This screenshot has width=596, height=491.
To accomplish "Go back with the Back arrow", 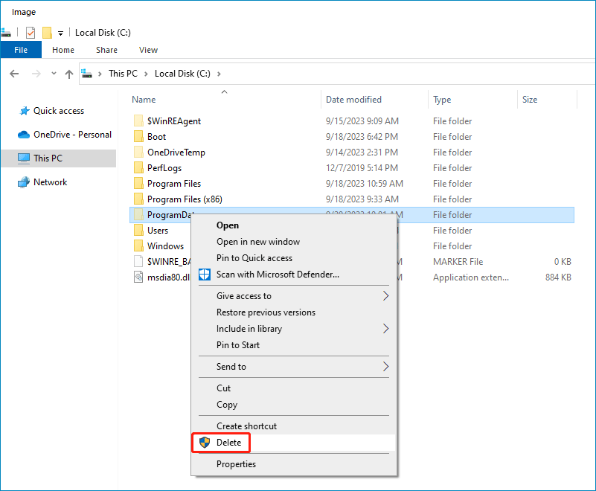I will pos(14,74).
